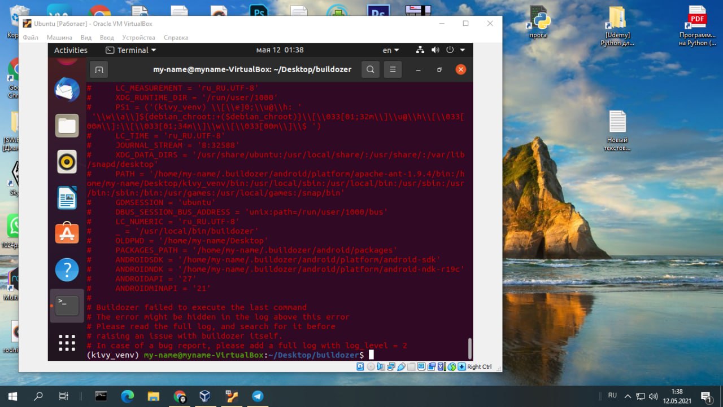Click Windows Start button
Screen dimensions: 723x407
point(12,396)
